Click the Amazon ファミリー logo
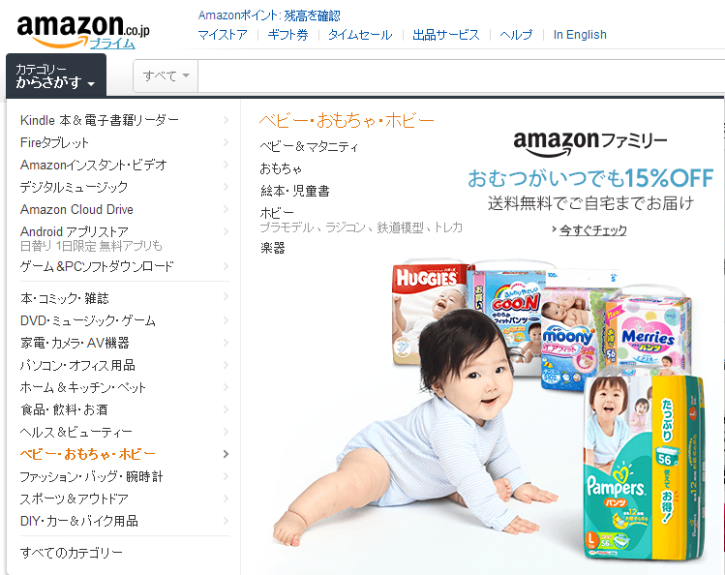 point(590,141)
